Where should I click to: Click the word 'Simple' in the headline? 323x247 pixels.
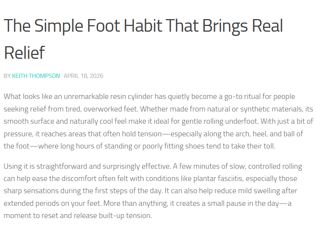point(59,26)
